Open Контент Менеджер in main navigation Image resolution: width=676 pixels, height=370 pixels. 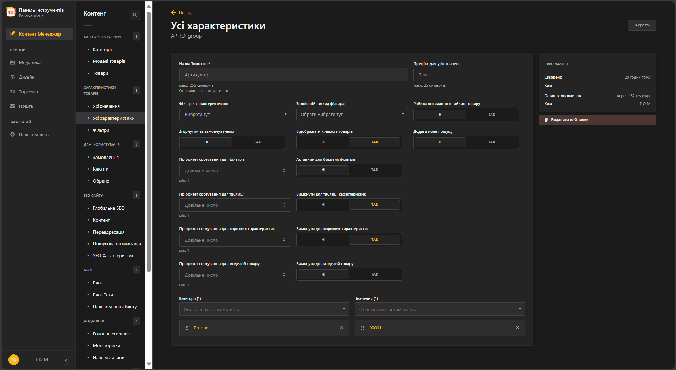(39, 34)
